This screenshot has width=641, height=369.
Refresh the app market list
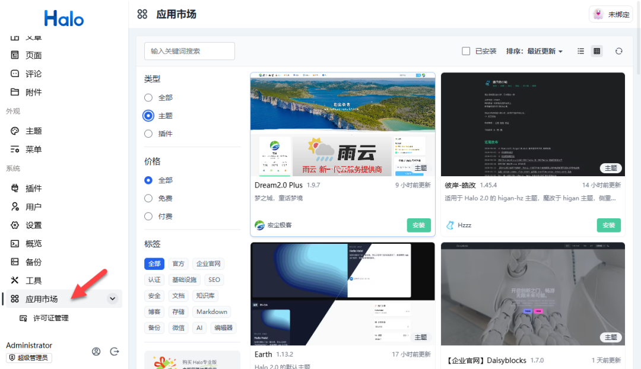(x=619, y=51)
